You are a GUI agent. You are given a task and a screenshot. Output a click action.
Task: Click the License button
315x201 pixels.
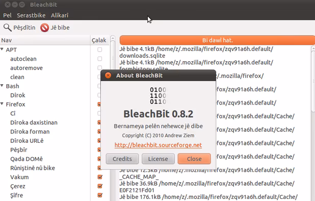coord(158,159)
